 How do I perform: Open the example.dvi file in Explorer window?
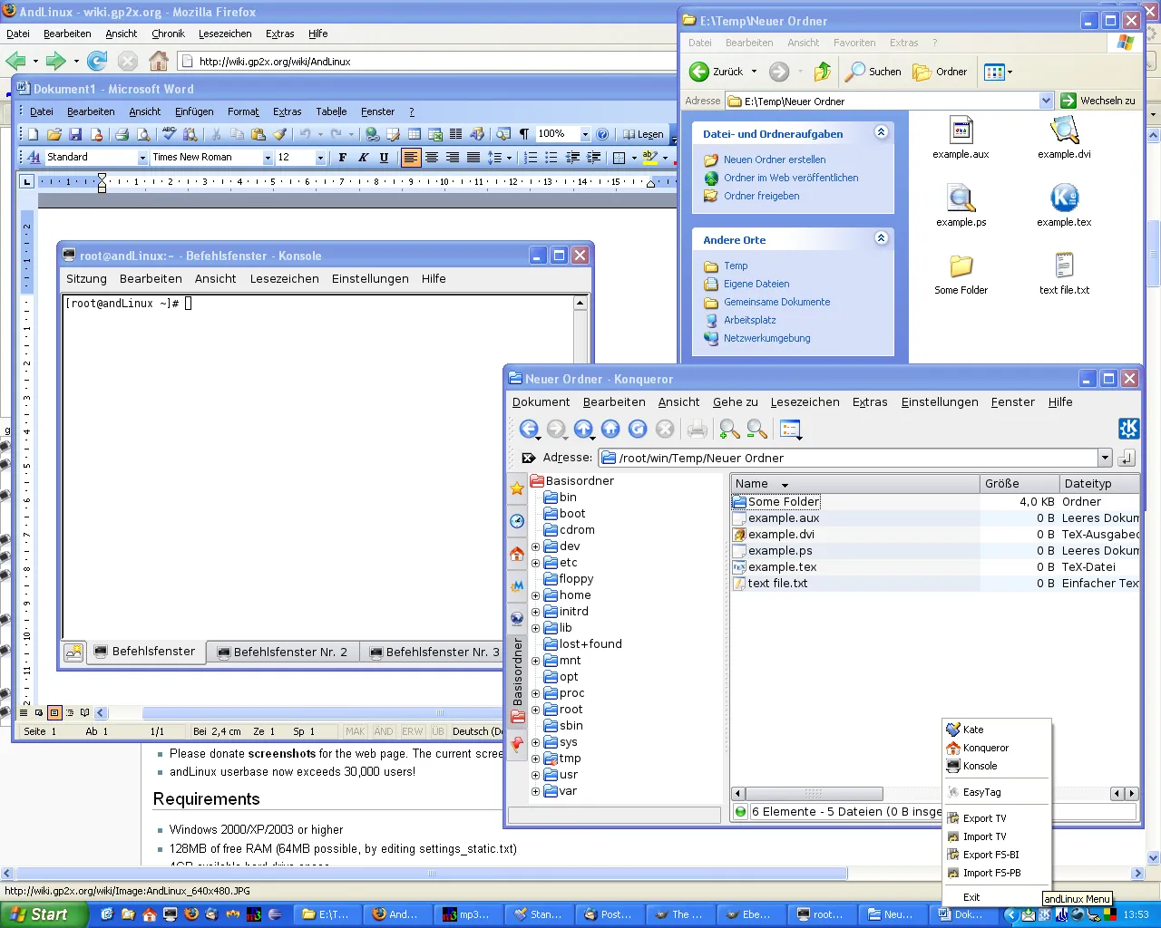(1064, 137)
